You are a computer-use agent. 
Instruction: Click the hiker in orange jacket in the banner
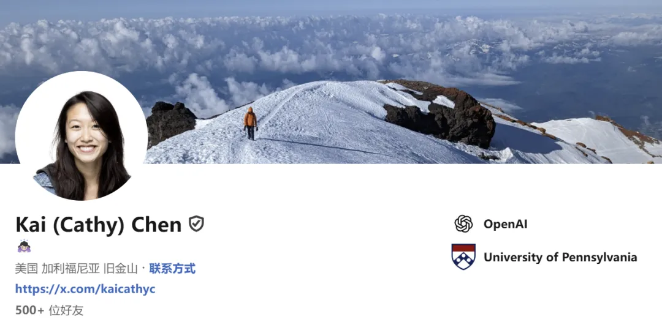250,123
